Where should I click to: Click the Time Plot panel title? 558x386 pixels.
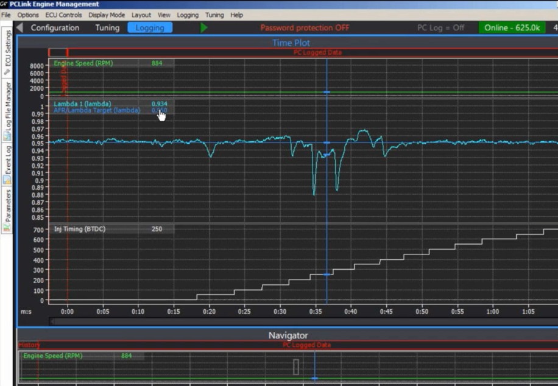291,43
